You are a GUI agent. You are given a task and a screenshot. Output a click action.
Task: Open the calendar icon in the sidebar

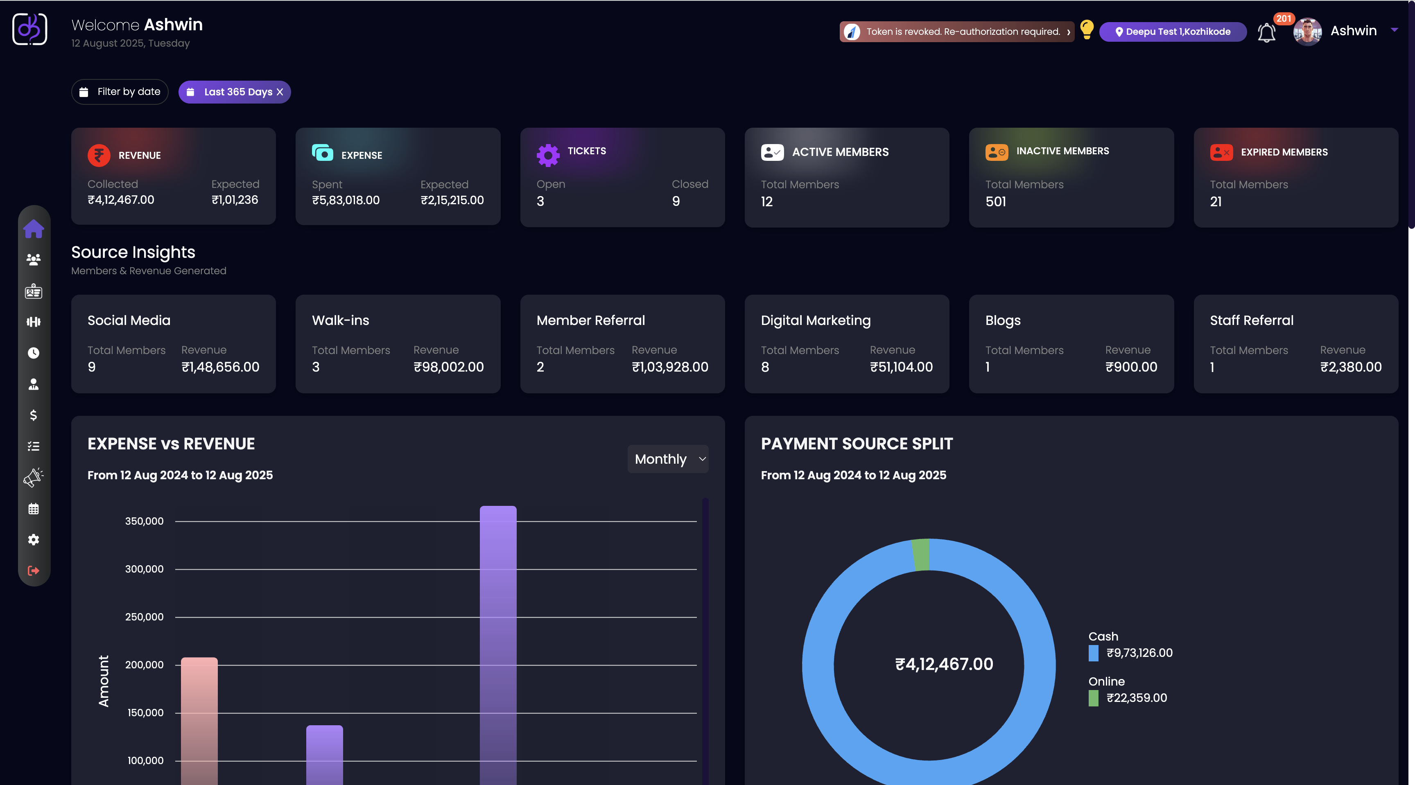[x=34, y=509]
